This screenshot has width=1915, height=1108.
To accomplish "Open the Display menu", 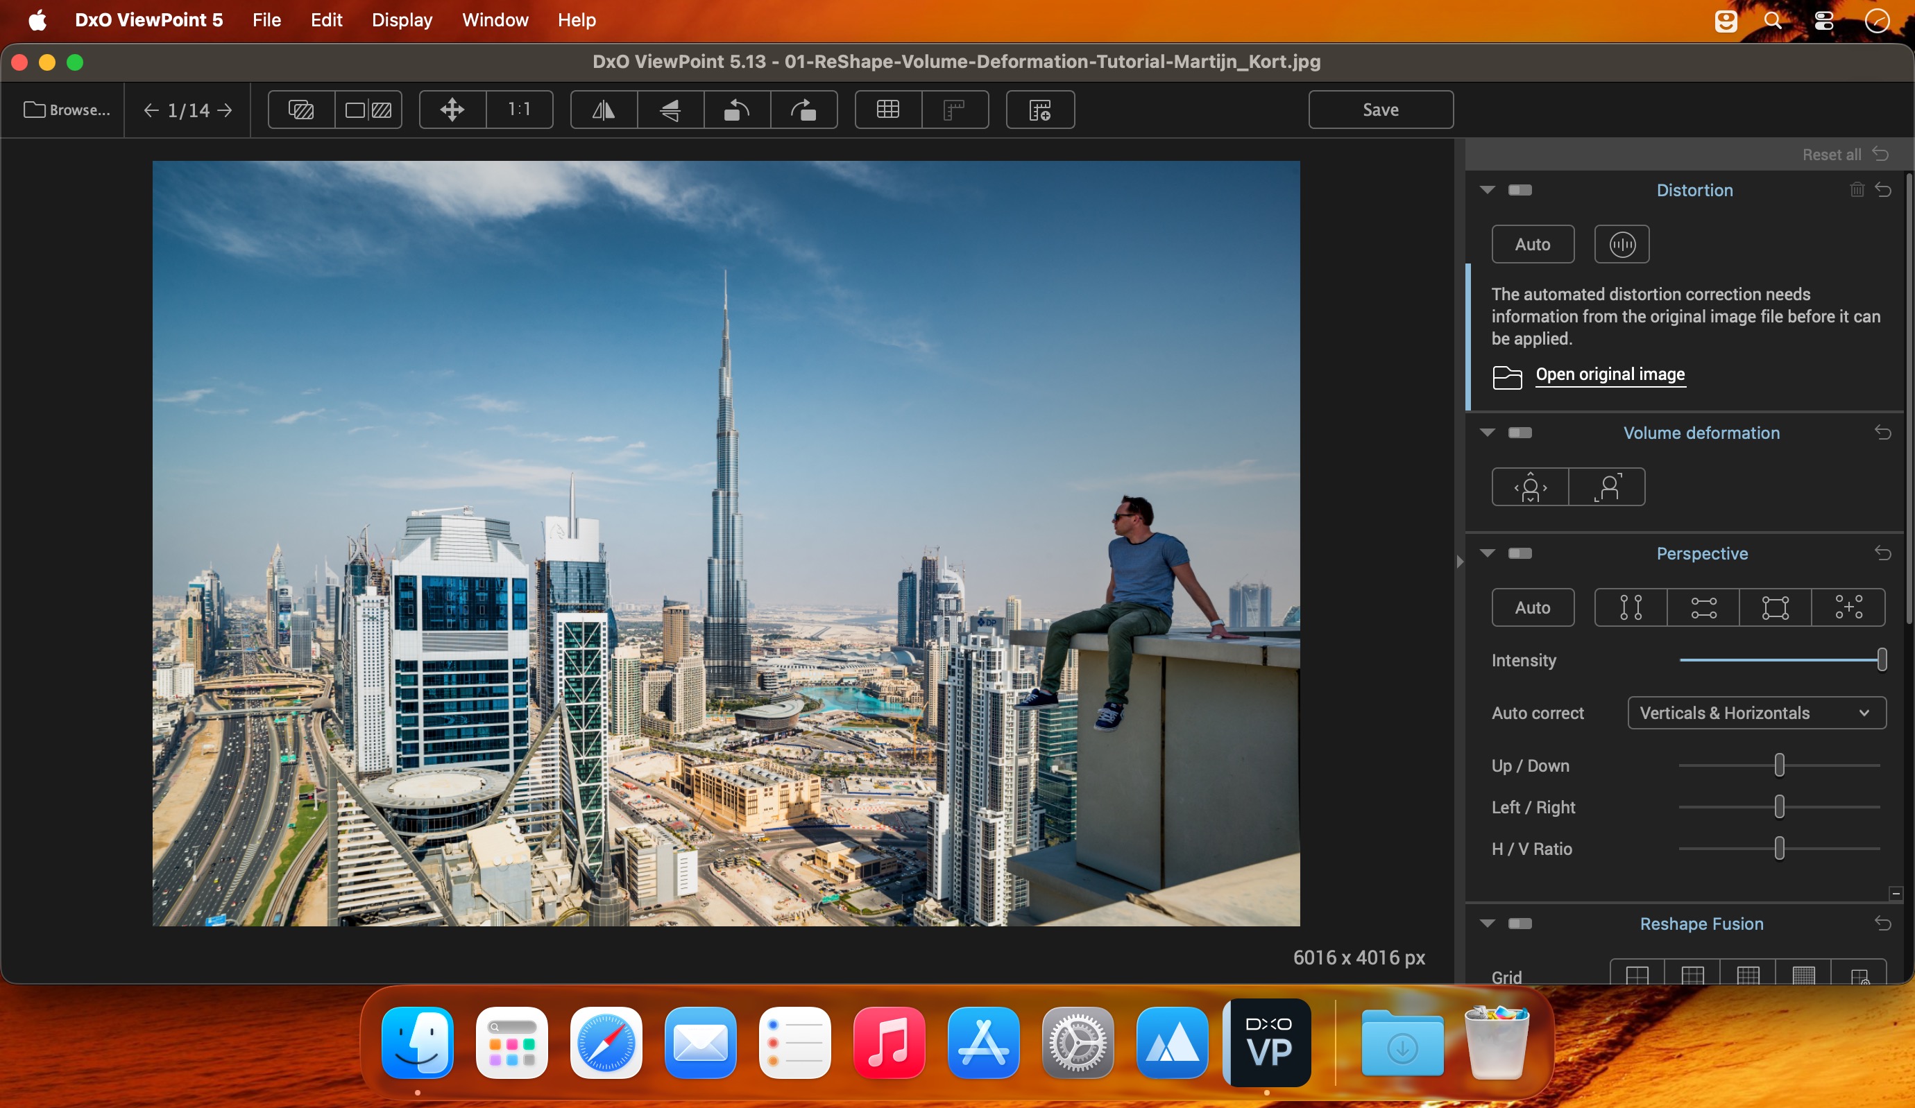I will pyautogui.click(x=402, y=19).
